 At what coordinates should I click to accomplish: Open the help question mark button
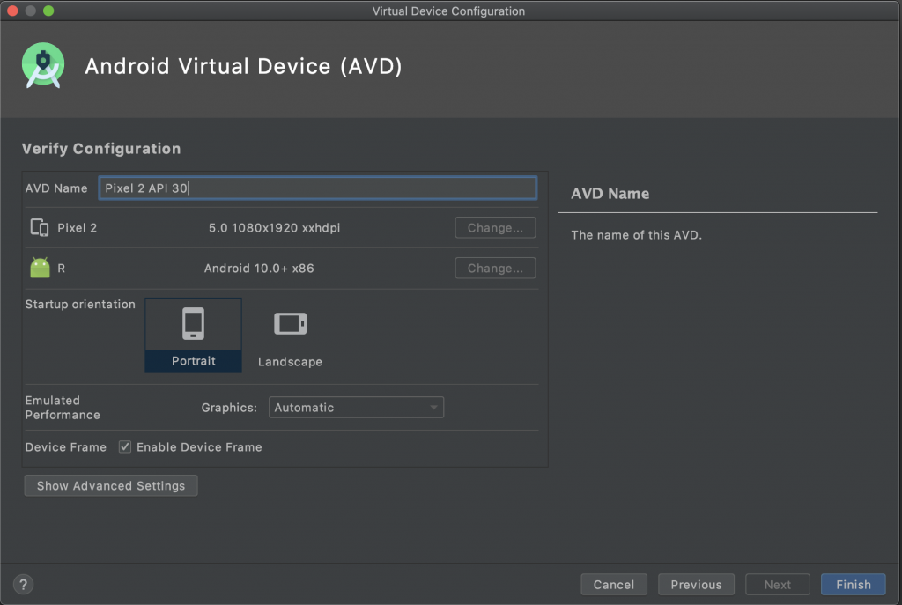pos(23,584)
